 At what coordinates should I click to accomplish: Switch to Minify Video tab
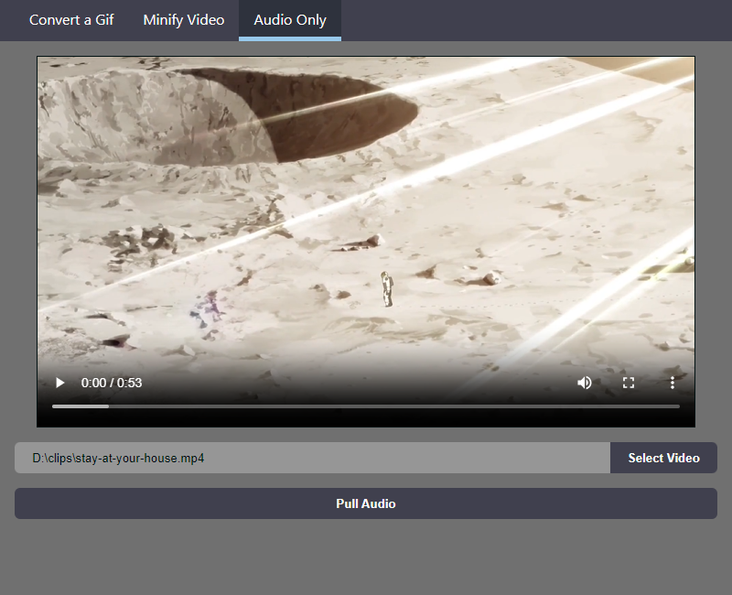click(x=184, y=20)
